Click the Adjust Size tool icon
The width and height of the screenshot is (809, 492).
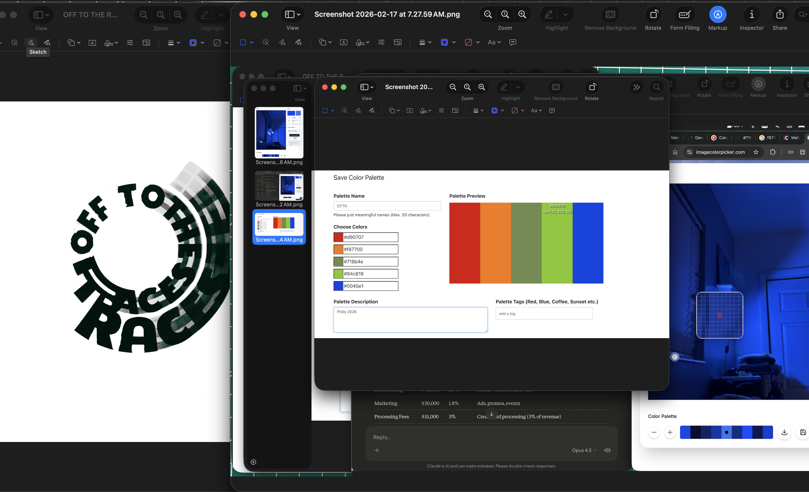coord(397,42)
